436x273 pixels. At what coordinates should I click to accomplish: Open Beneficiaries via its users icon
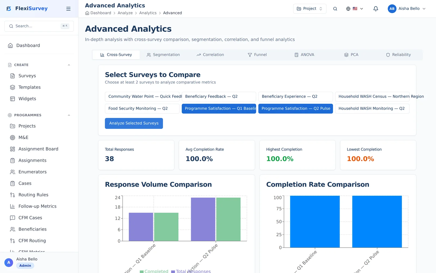pyautogui.click(x=13, y=229)
